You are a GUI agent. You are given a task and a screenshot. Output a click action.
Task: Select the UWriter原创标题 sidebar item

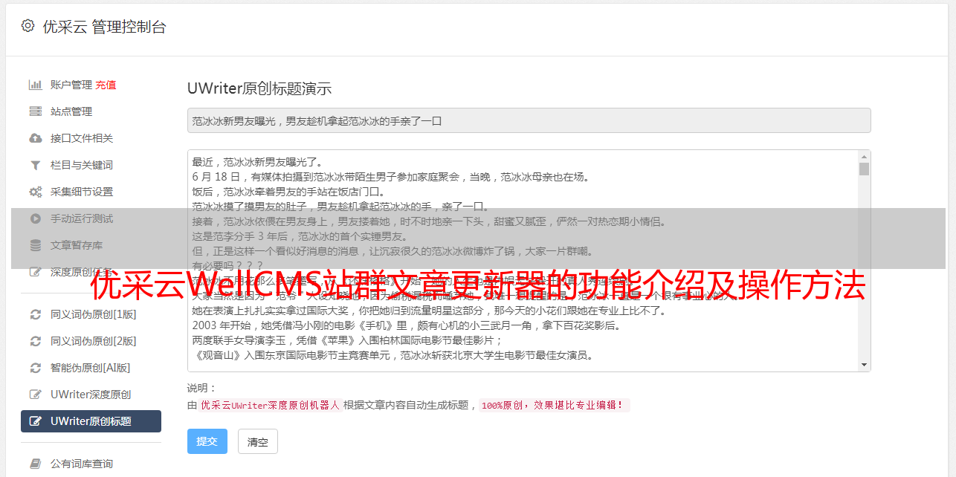click(91, 421)
